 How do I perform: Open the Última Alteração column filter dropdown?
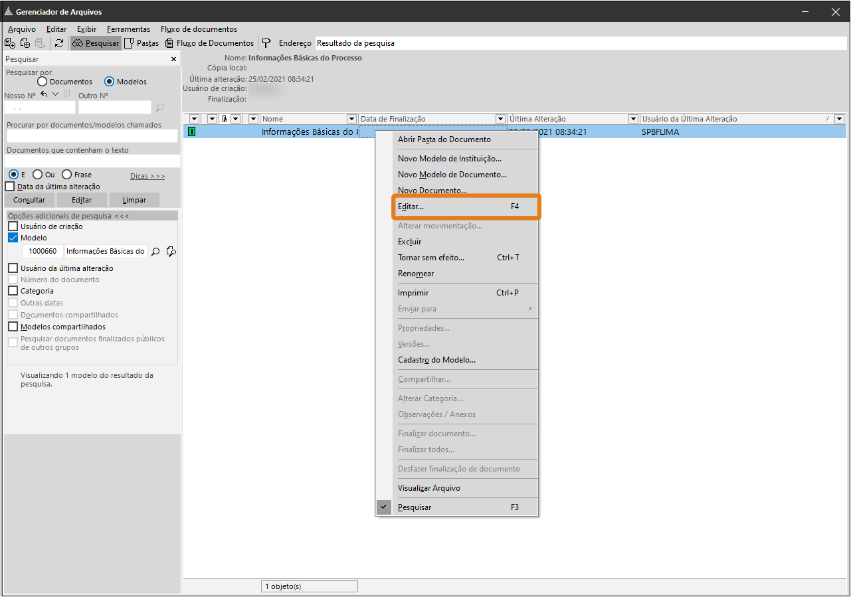tap(633, 119)
